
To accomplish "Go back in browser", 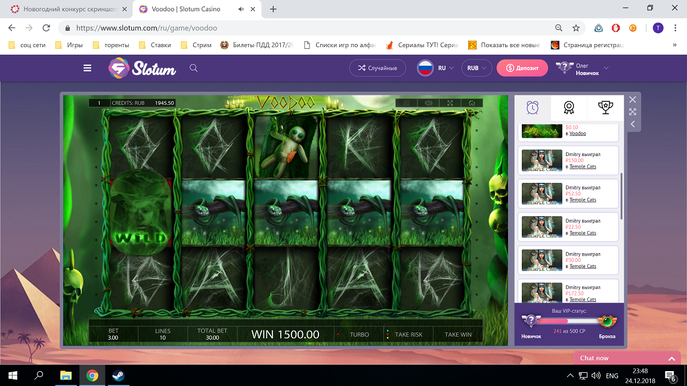I will pyautogui.click(x=12, y=28).
